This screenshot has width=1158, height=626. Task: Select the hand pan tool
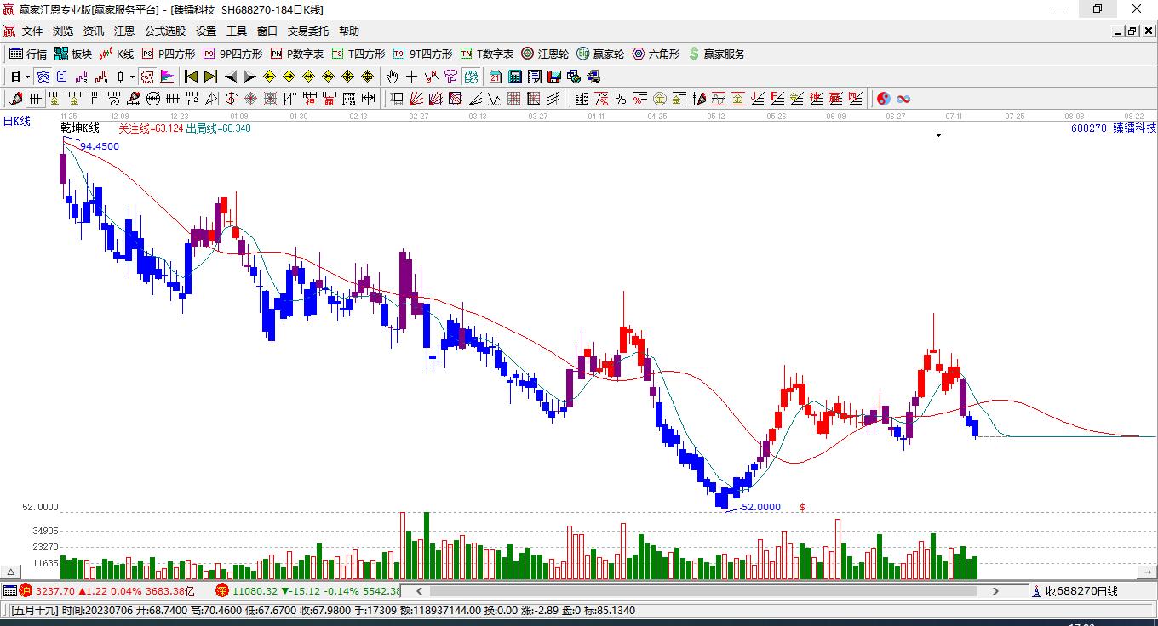point(392,77)
